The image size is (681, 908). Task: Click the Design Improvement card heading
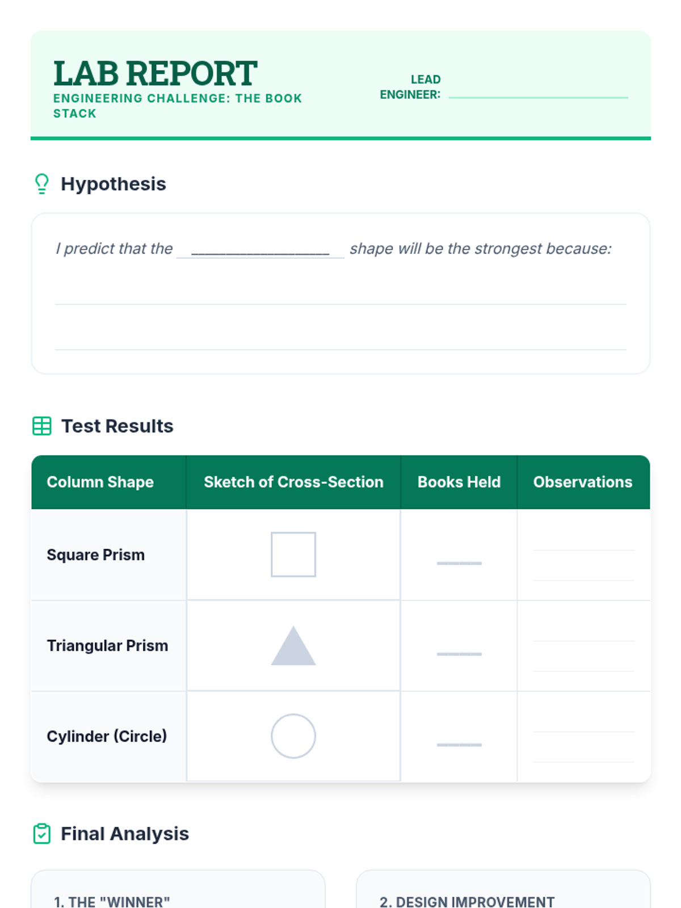pos(467,901)
